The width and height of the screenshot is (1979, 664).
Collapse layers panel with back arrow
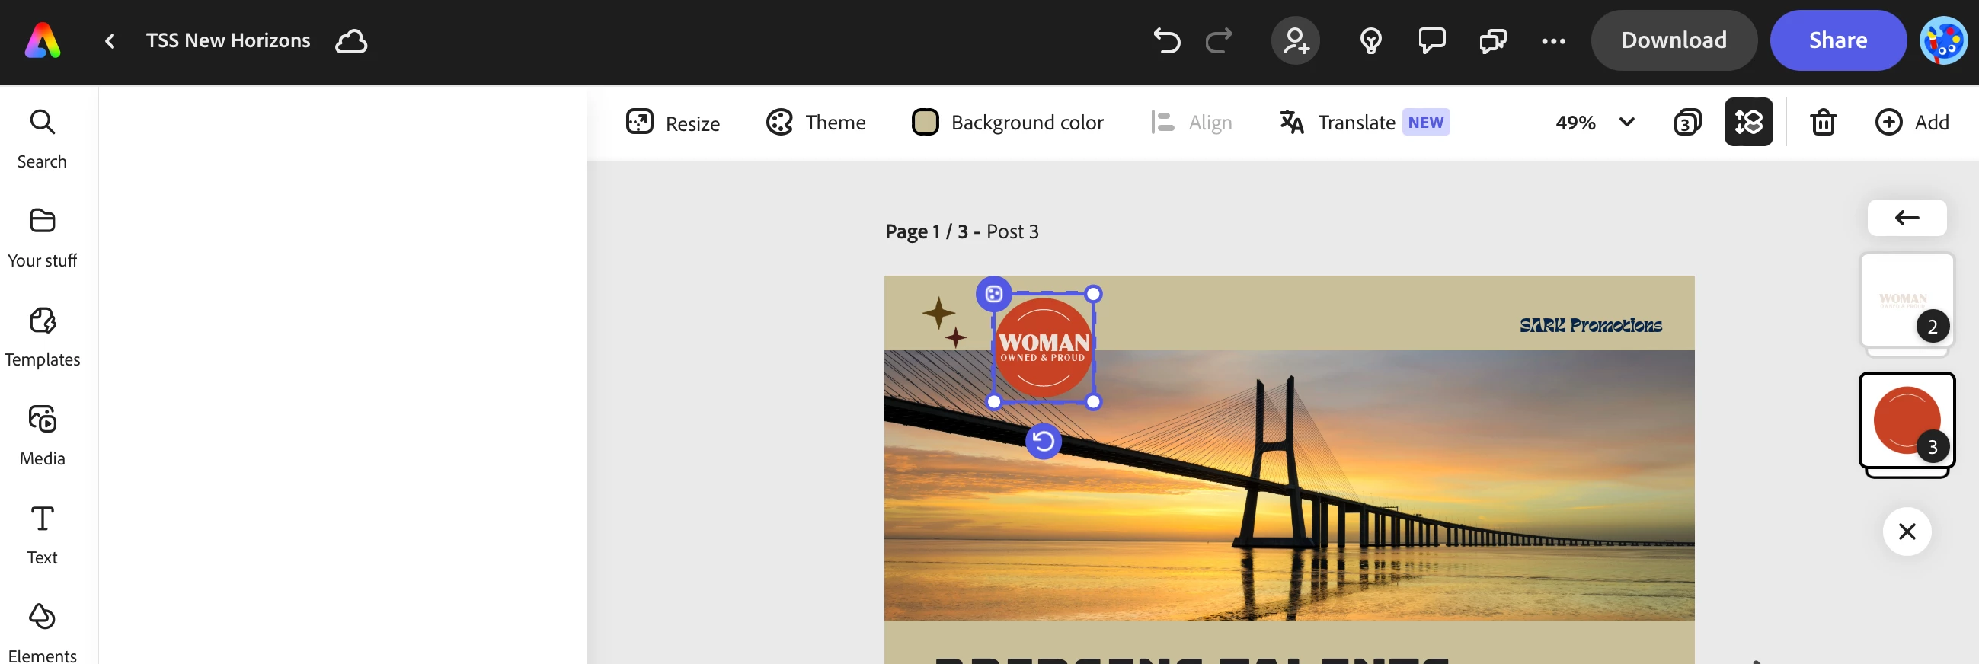point(1907,218)
